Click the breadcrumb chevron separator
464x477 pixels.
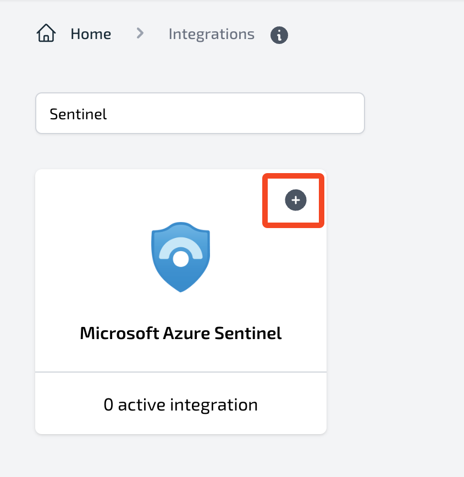click(x=140, y=34)
